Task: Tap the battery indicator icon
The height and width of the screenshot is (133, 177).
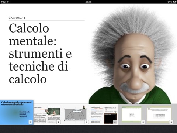Action: pyautogui.click(x=174, y=2)
